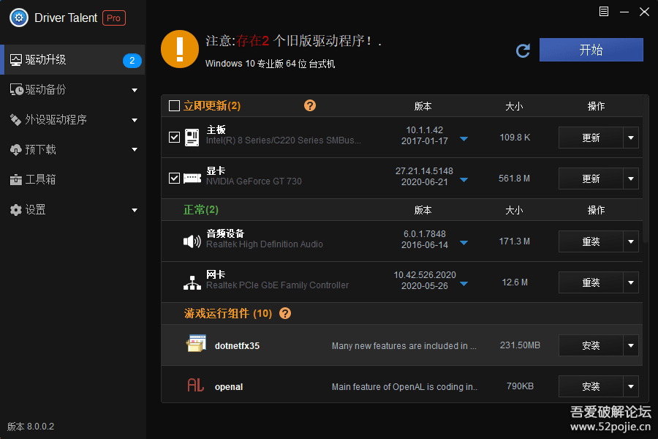Click the 音频设备 speaker icon
This screenshot has height=439, width=658.
tap(192, 241)
